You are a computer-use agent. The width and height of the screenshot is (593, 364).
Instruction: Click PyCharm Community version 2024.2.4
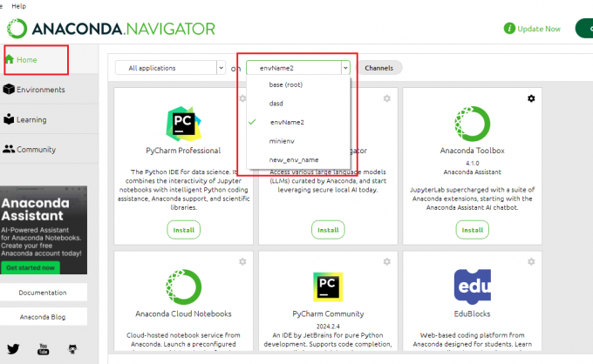coord(328,327)
